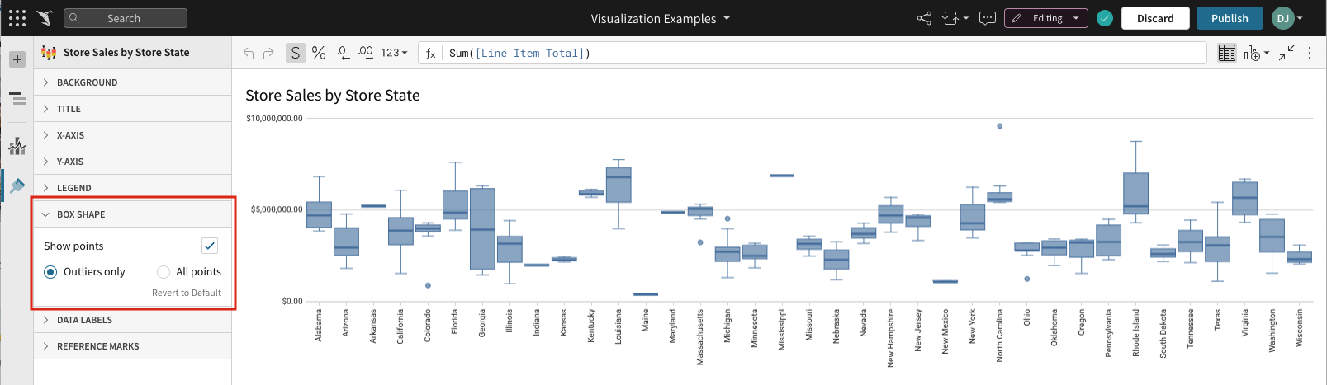
Task: Apply percent number format
Action: click(319, 53)
